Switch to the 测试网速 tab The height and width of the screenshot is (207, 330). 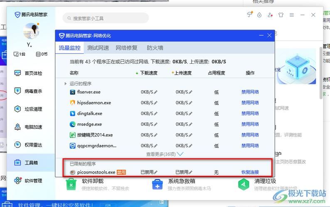98,48
